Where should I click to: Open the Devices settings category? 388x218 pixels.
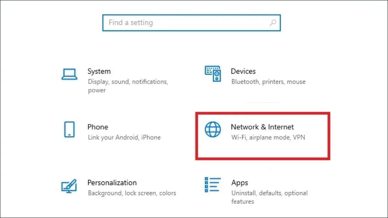coord(243,71)
